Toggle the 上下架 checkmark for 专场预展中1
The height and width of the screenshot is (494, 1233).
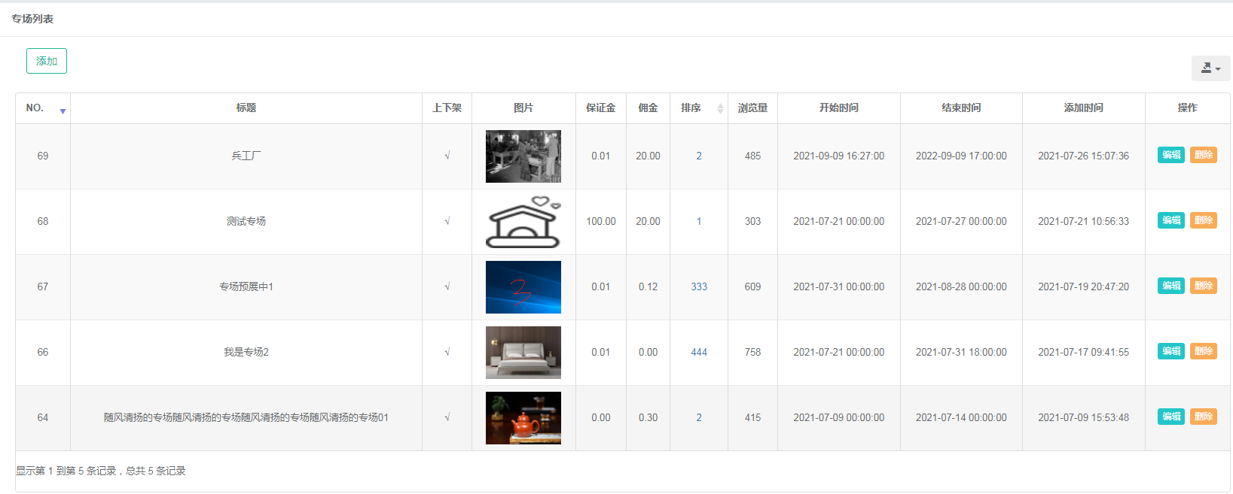click(x=447, y=287)
